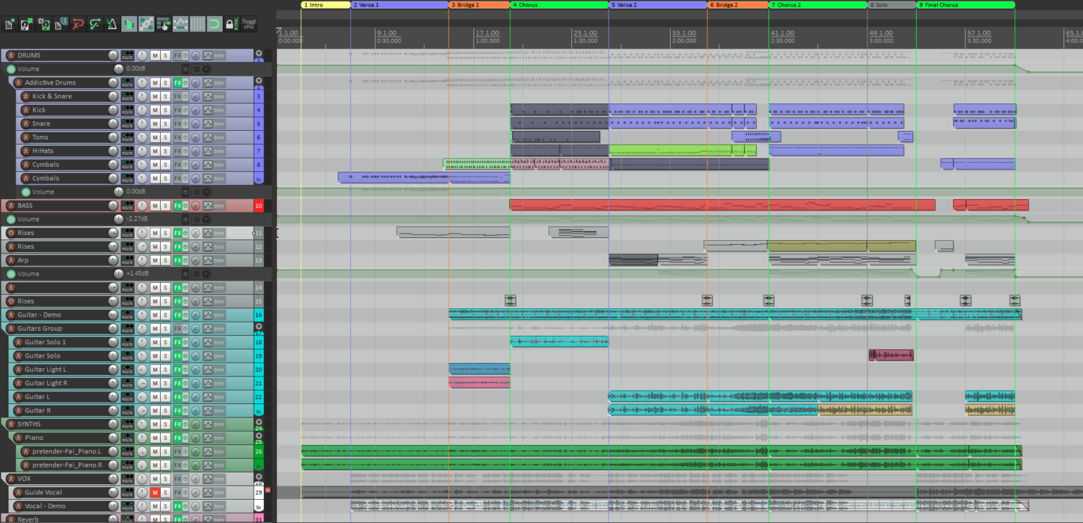Click the trim button on Piano track
The width and height of the screenshot is (1083, 523).
click(219, 438)
